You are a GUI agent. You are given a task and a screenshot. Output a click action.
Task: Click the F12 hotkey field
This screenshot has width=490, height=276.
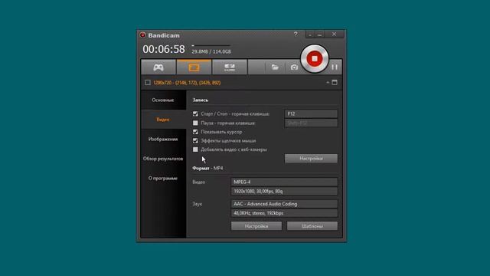pyautogui.click(x=311, y=113)
